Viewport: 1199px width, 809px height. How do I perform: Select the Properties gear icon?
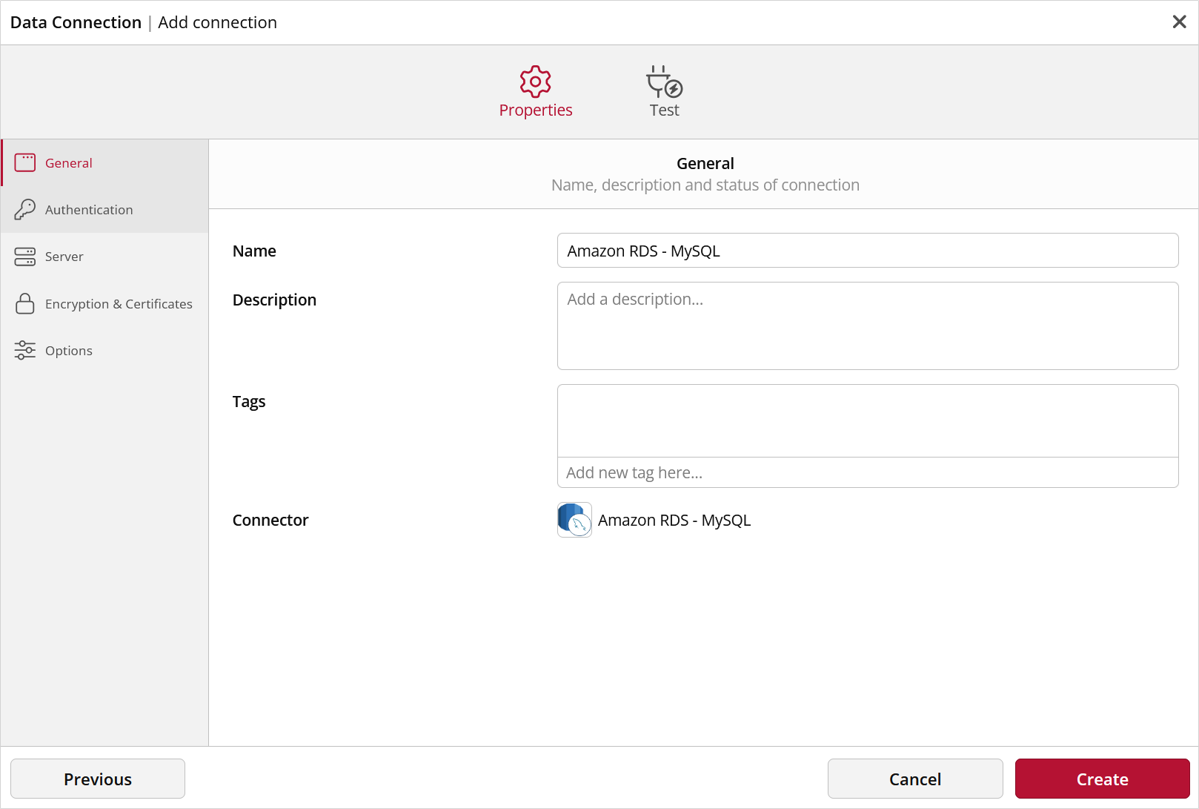535,82
